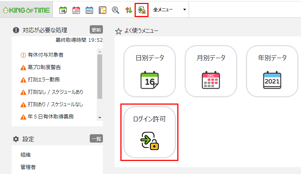Click the gear icon beside 設定
The width and height of the screenshot is (301, 174).
16,139
